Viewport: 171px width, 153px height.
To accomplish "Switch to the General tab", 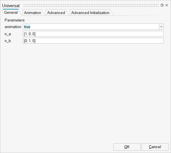I will pyautogui.click(x=11, y=12).
